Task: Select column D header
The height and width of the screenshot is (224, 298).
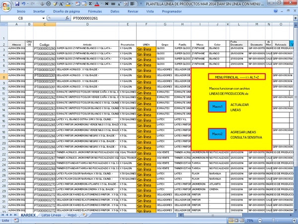Action: point(86,24)
